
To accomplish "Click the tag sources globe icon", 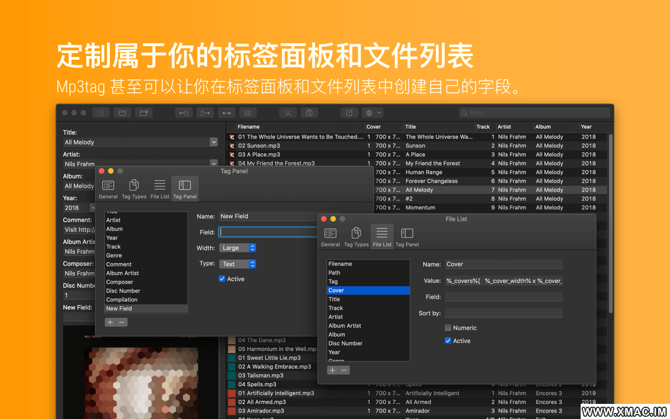I will [368, 113].
